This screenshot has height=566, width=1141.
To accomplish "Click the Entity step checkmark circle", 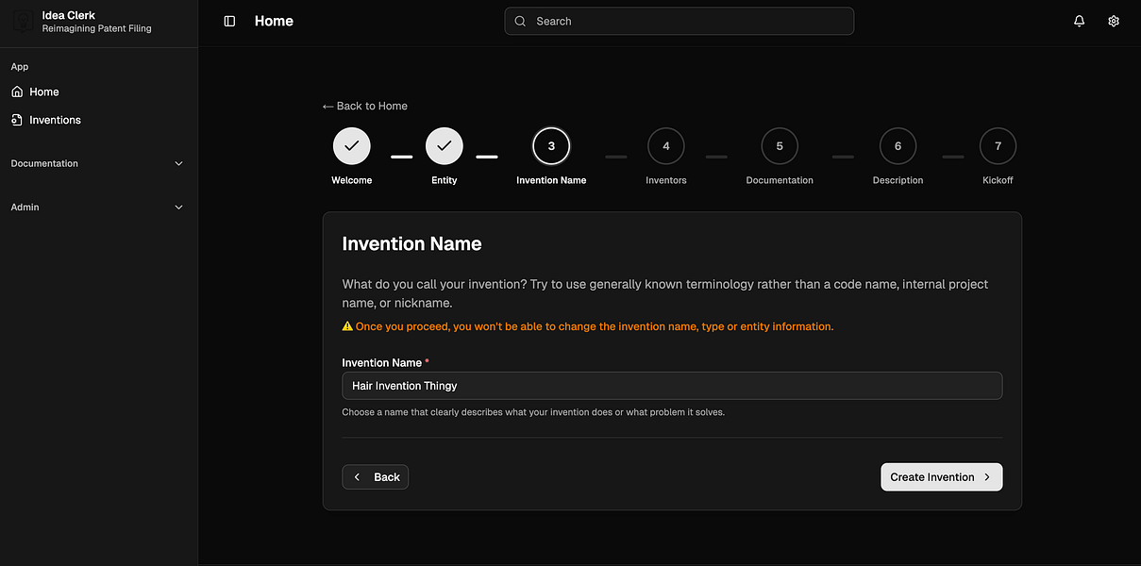I will (444, 146).
